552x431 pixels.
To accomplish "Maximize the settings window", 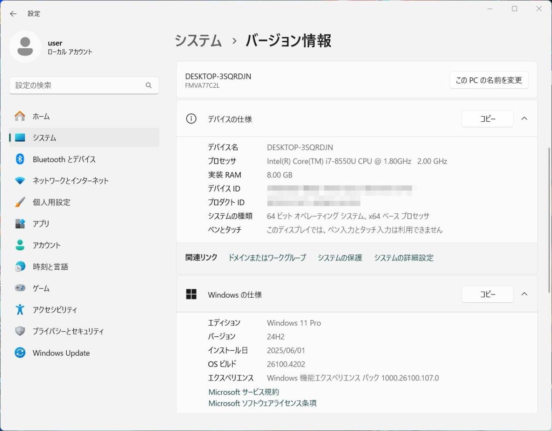I will point(515,9).
